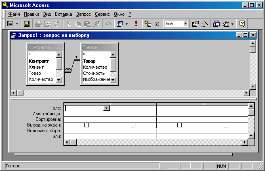Click the Database Window icon

(217, 24)
